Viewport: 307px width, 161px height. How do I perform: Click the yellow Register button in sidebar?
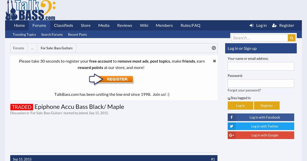click(267, 106)
